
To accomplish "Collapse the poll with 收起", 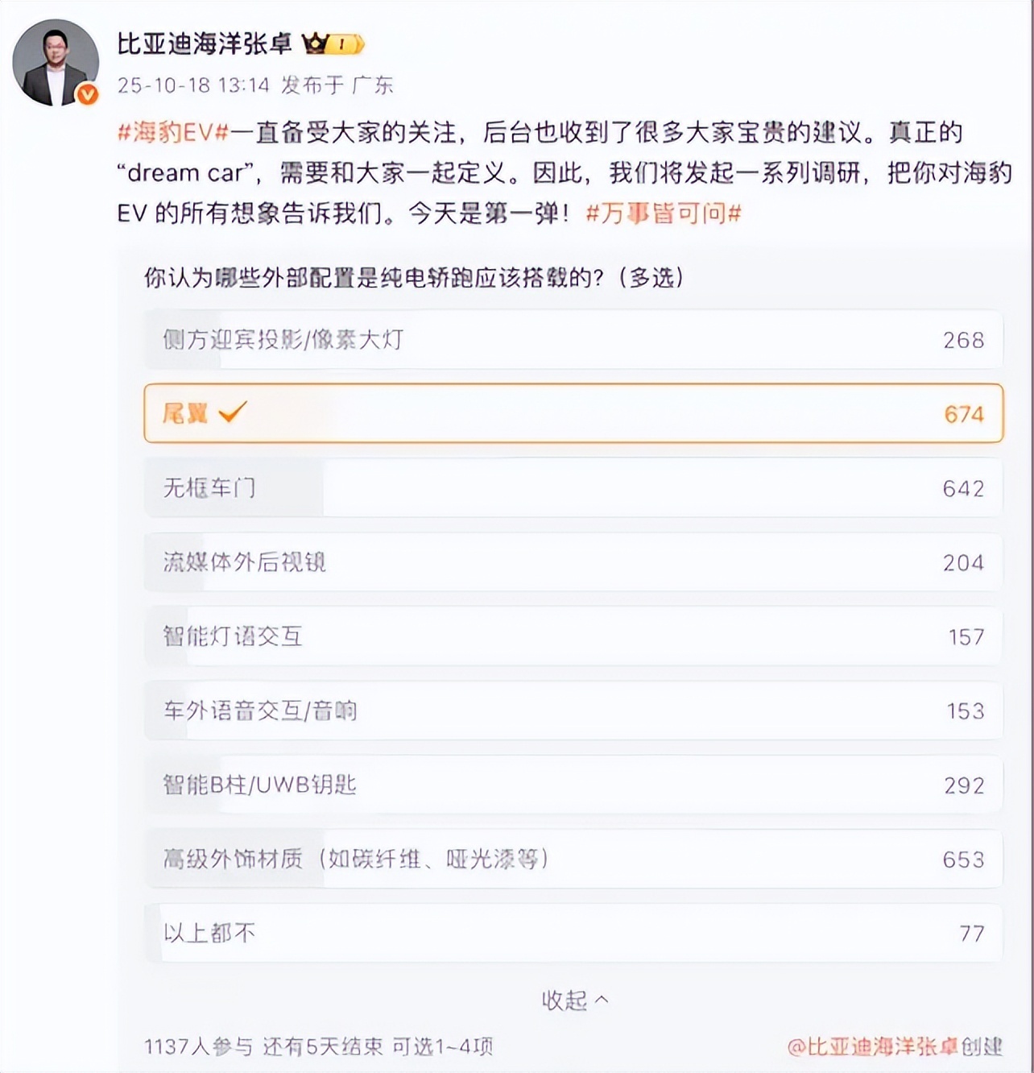I will (565, 1000).
